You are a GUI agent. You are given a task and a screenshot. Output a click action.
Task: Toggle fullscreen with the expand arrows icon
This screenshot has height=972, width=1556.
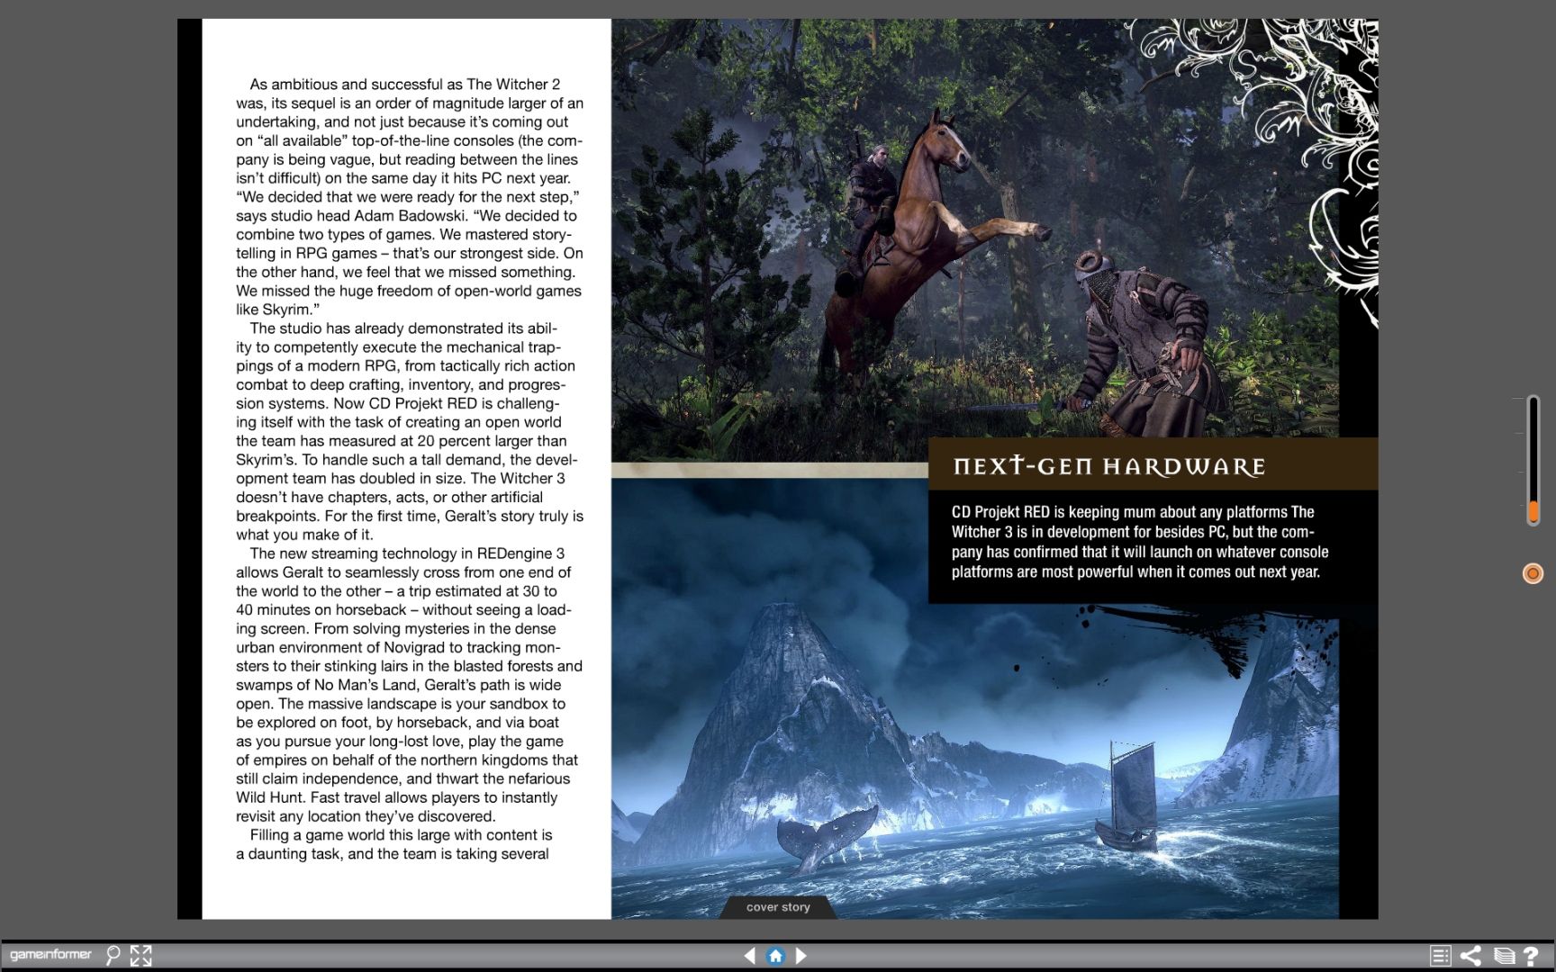point(141,955)
